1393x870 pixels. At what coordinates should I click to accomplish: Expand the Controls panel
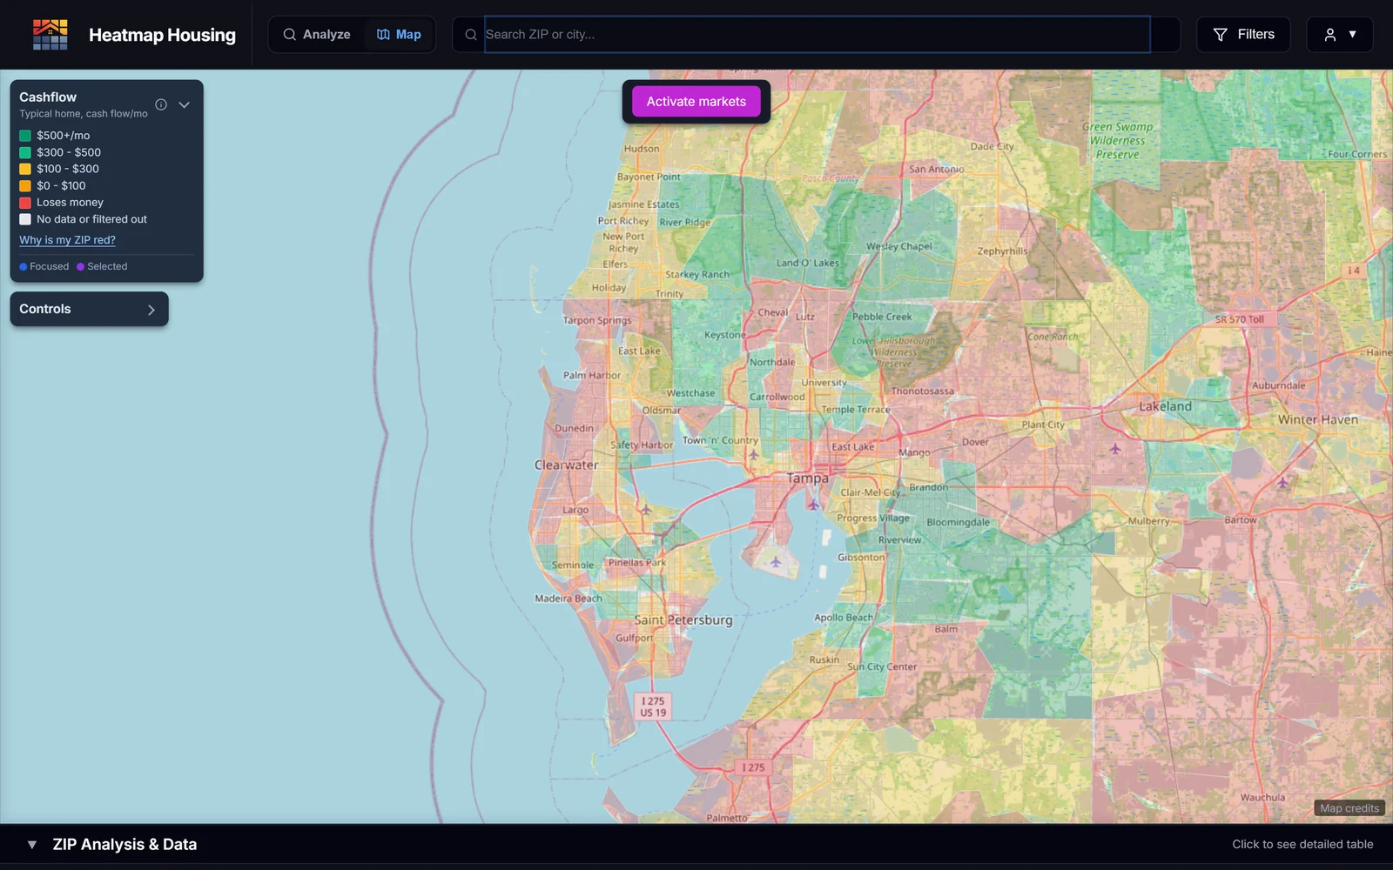pos(89,309)
